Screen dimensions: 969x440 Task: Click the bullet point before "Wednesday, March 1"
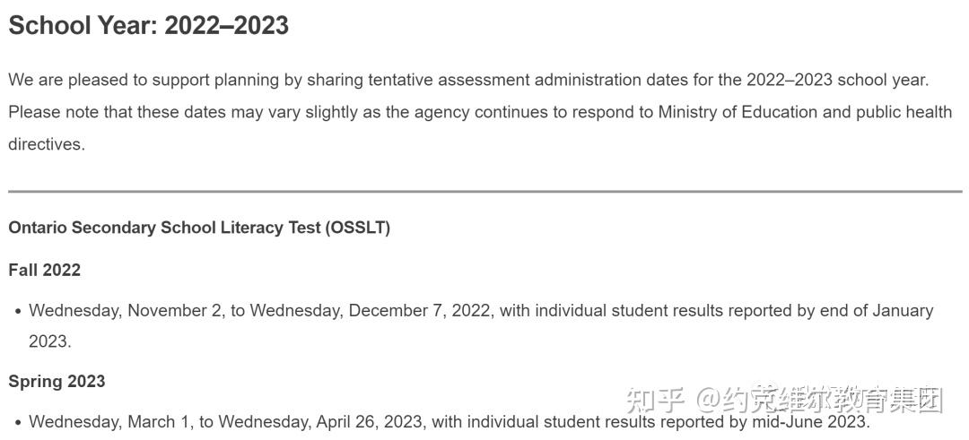click(18, 422)
